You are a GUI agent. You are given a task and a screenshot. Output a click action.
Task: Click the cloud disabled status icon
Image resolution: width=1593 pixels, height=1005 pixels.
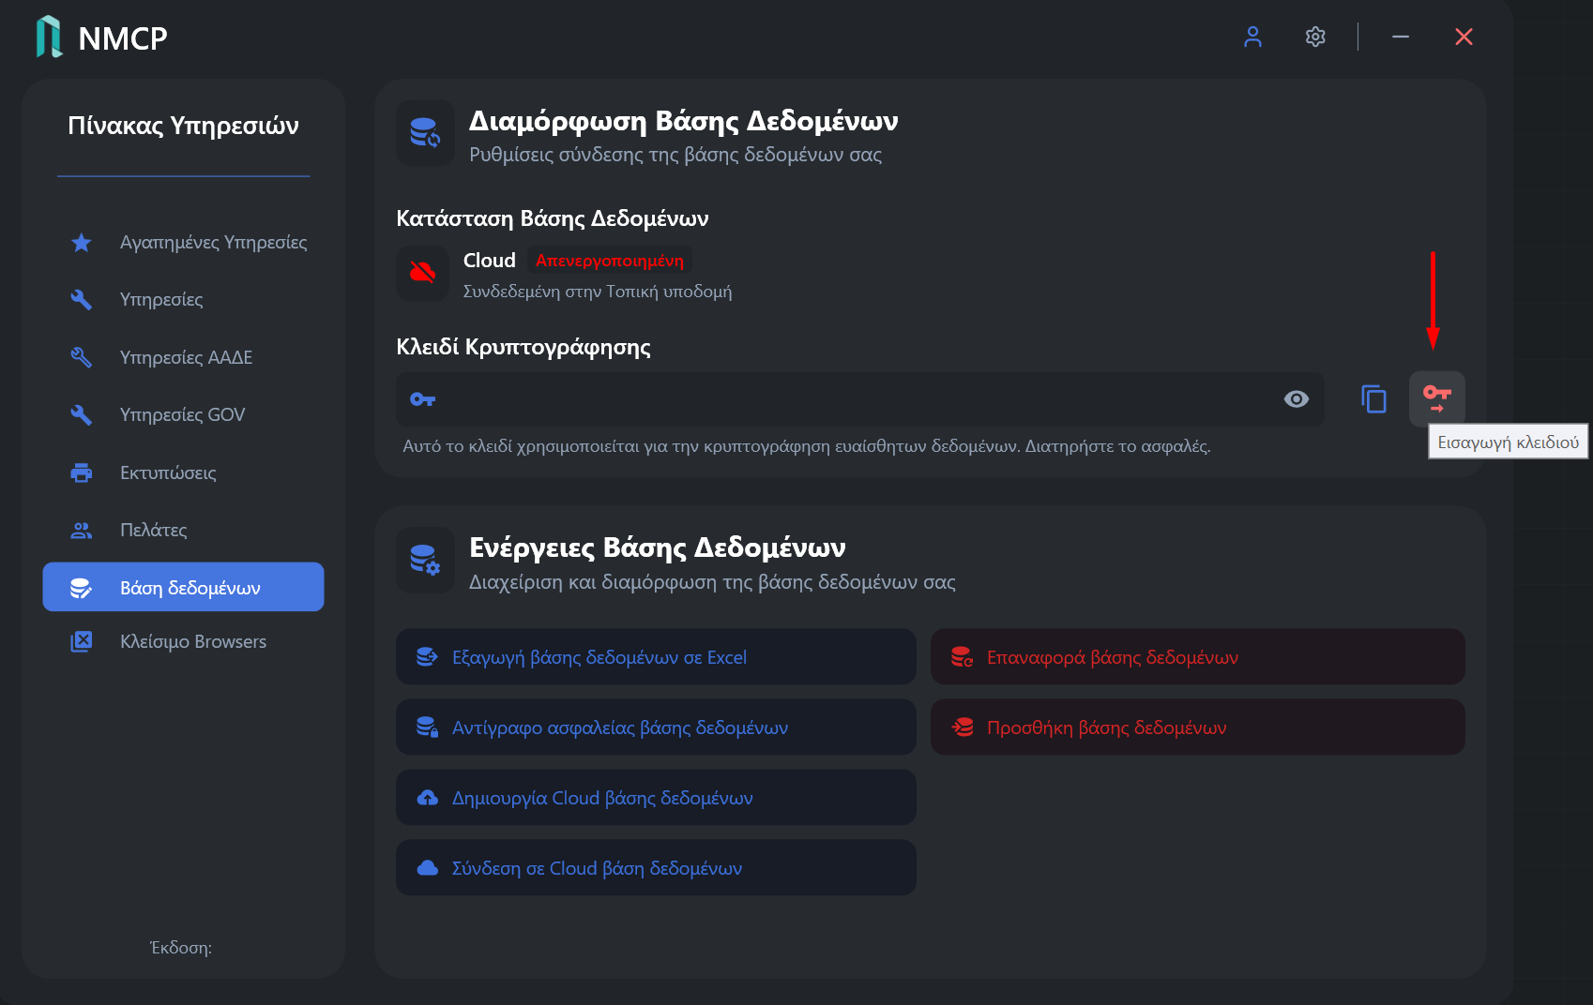pyautogui.click(x=422, y=273)
